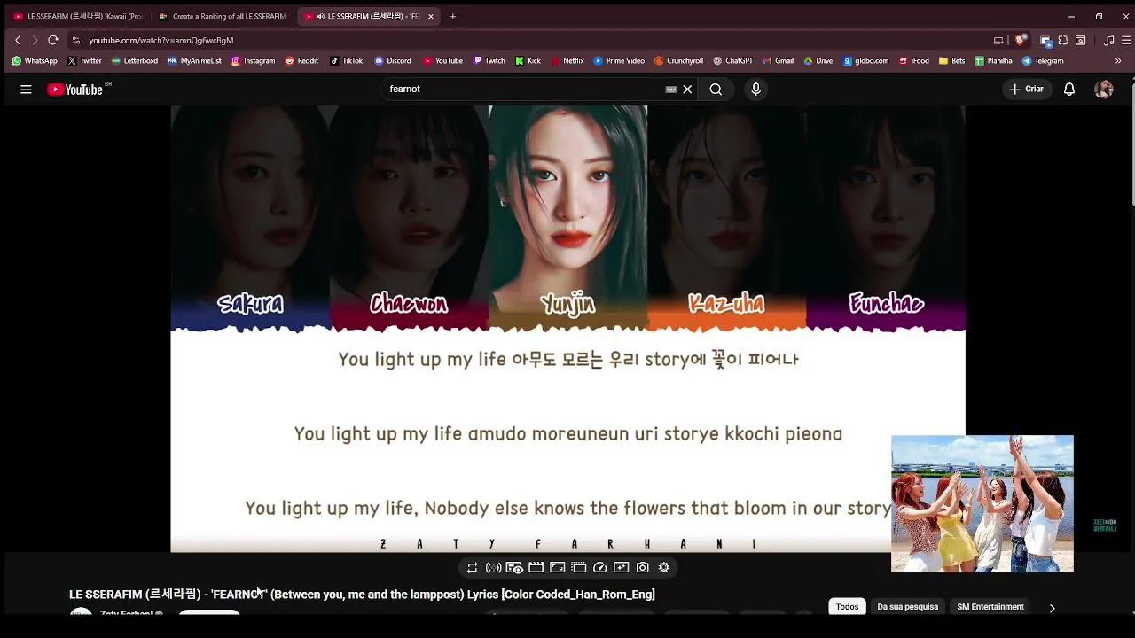Open the Bets bookmarks folder
Image resolution: width=1135 pixels, height=638 pixels.
pos(951,61)
